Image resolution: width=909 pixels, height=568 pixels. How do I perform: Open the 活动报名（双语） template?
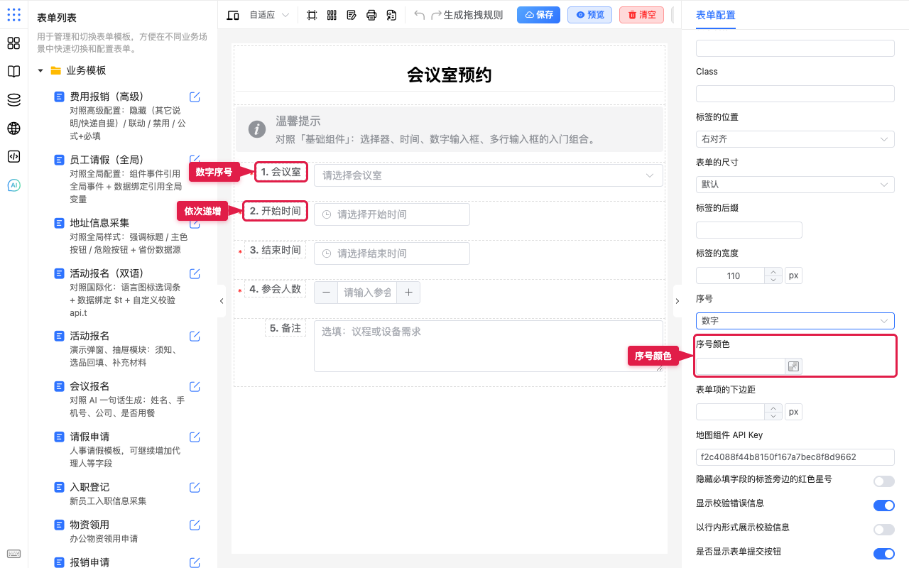pos(107,273)
